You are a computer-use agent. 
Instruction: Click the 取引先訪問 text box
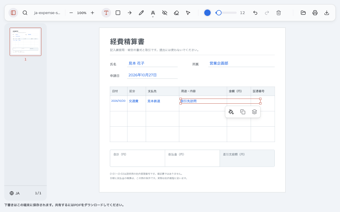point(220,101)
